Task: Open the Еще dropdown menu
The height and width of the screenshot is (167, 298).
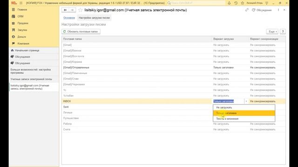Action: (272, 32)
